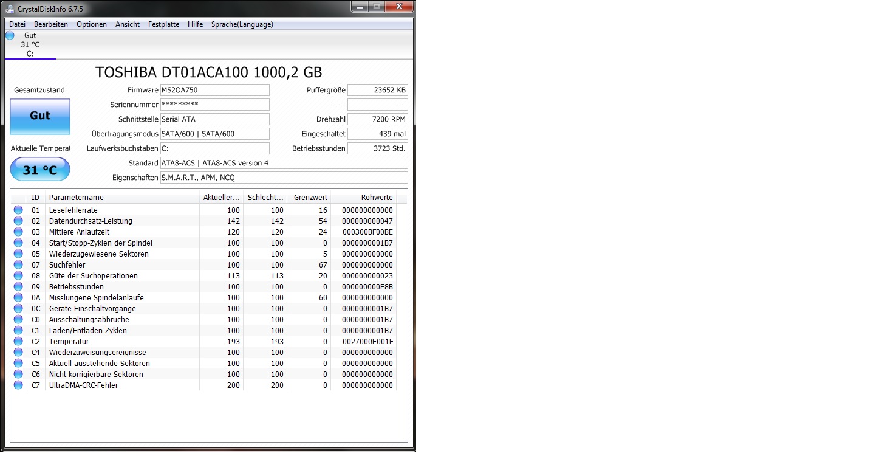The width and height of the screenshot is (871, 456).
Task: Click the 31 °C temperature button
Action: coord(40,170)
